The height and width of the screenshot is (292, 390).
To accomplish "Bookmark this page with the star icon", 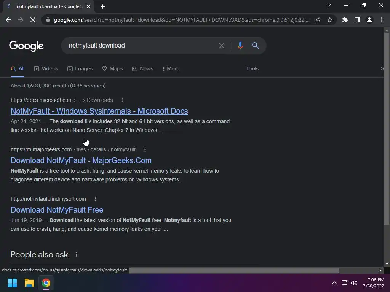I will pos(330,20).
